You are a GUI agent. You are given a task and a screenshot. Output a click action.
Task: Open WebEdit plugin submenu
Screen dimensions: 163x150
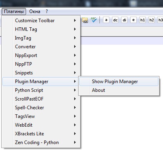pyautogui.click(x=41, y=125)
